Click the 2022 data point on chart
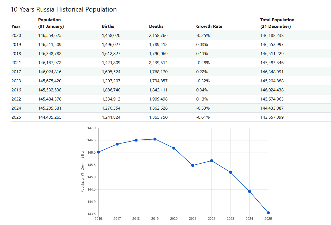This screenshot has width=331, height=225. coord(211,161)
